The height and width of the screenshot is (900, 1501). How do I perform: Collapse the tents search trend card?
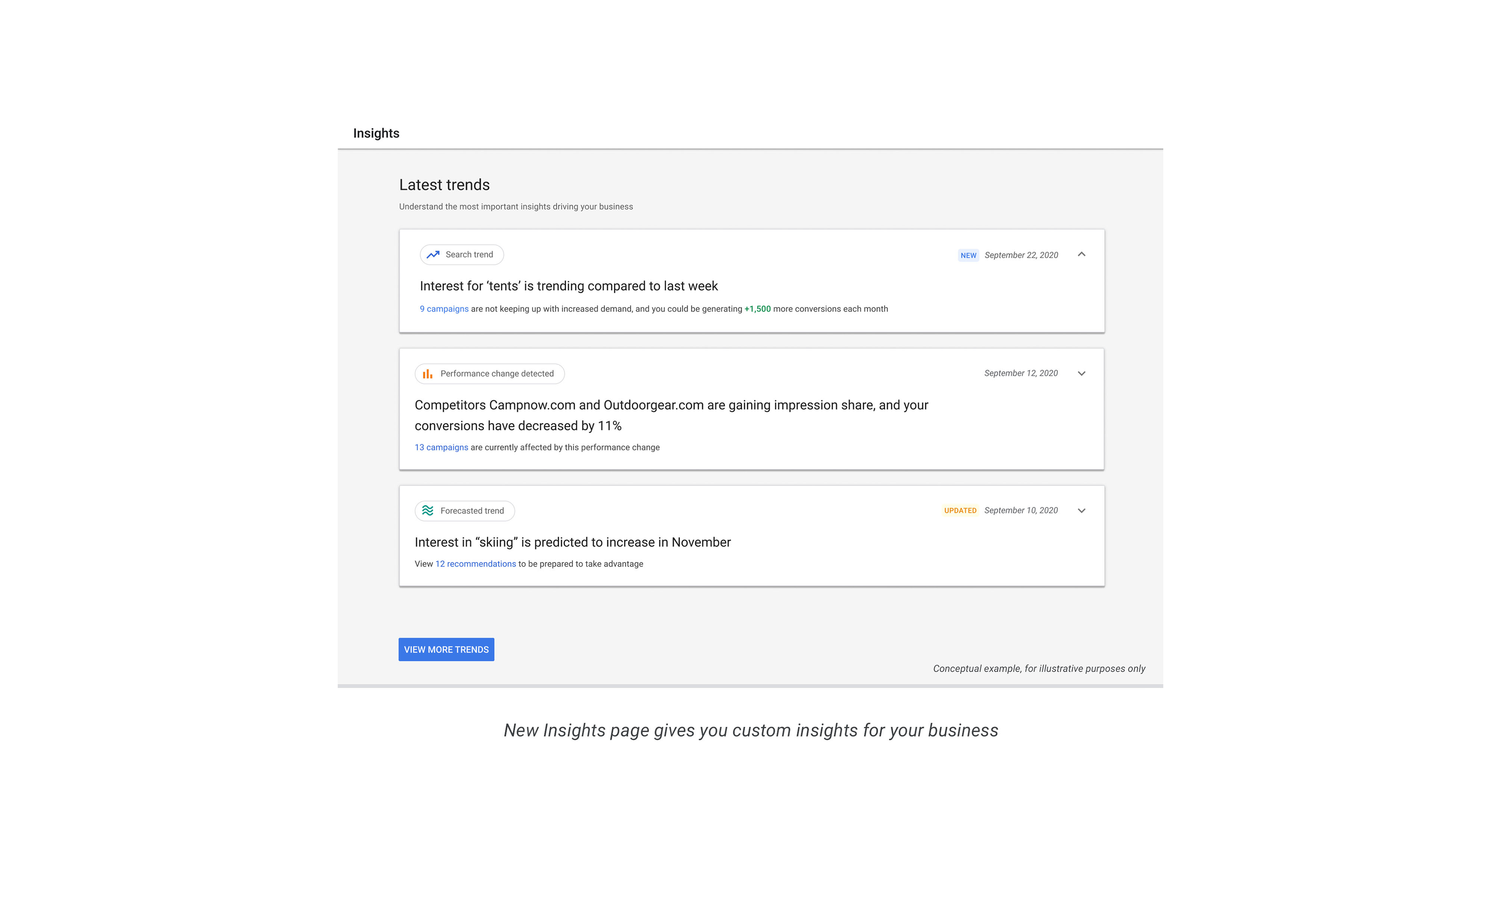click(x=1081, y=255)
